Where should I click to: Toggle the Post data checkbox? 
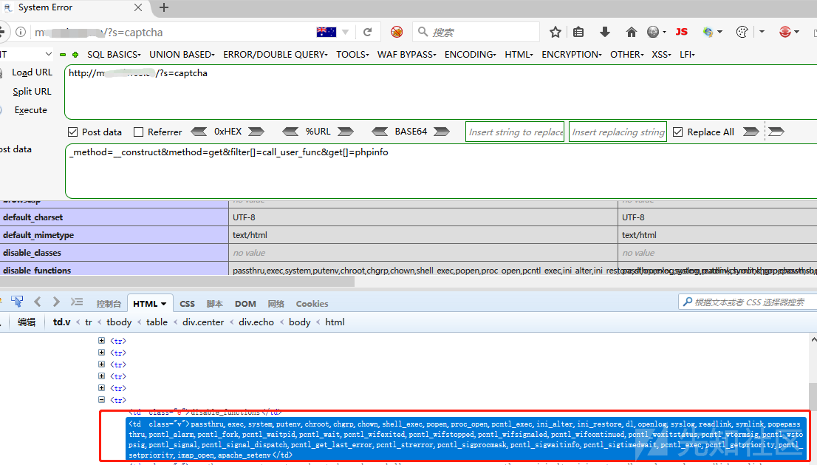click(73, 132)
